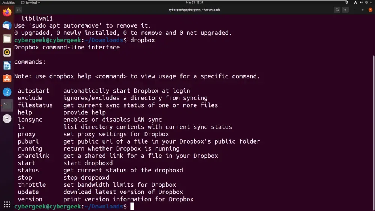Expand the system menu arrow at top right
This screenshot has height=211, width=375.
click(371, 3)
